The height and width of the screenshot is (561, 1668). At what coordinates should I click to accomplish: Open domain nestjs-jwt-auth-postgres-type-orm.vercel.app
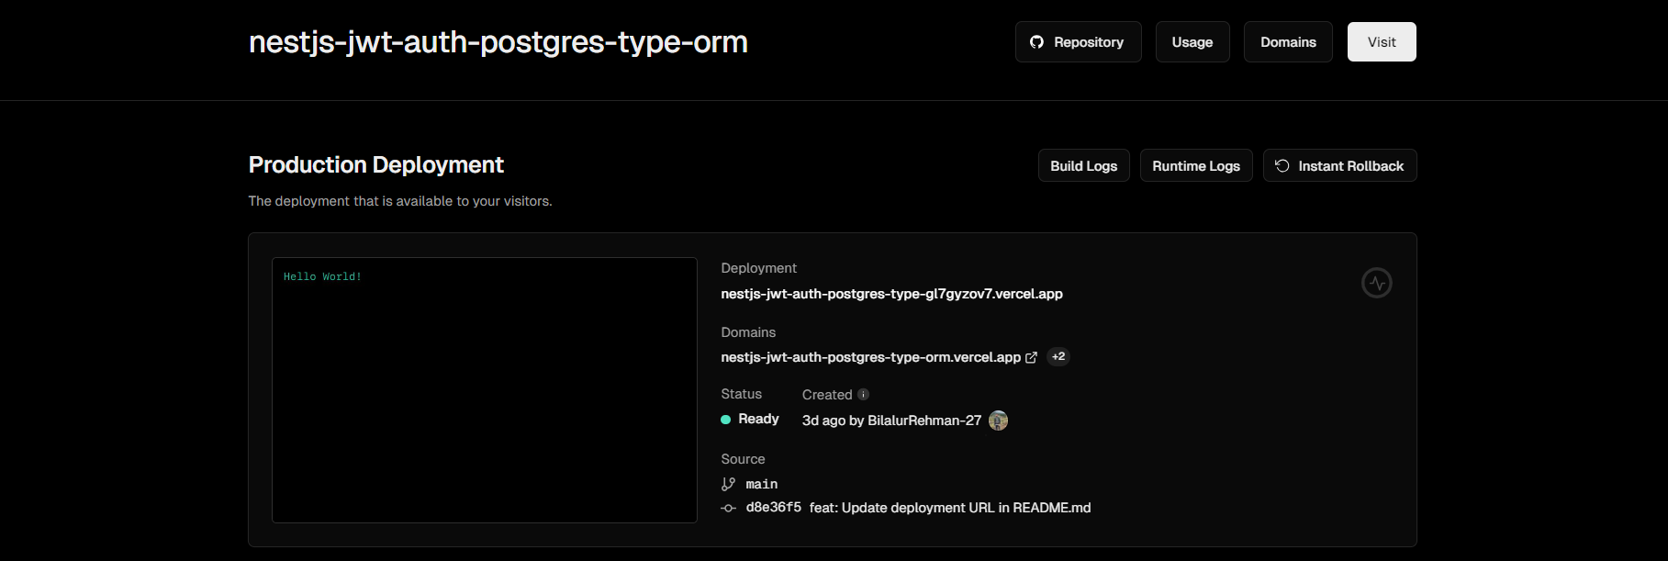point(870,357)
